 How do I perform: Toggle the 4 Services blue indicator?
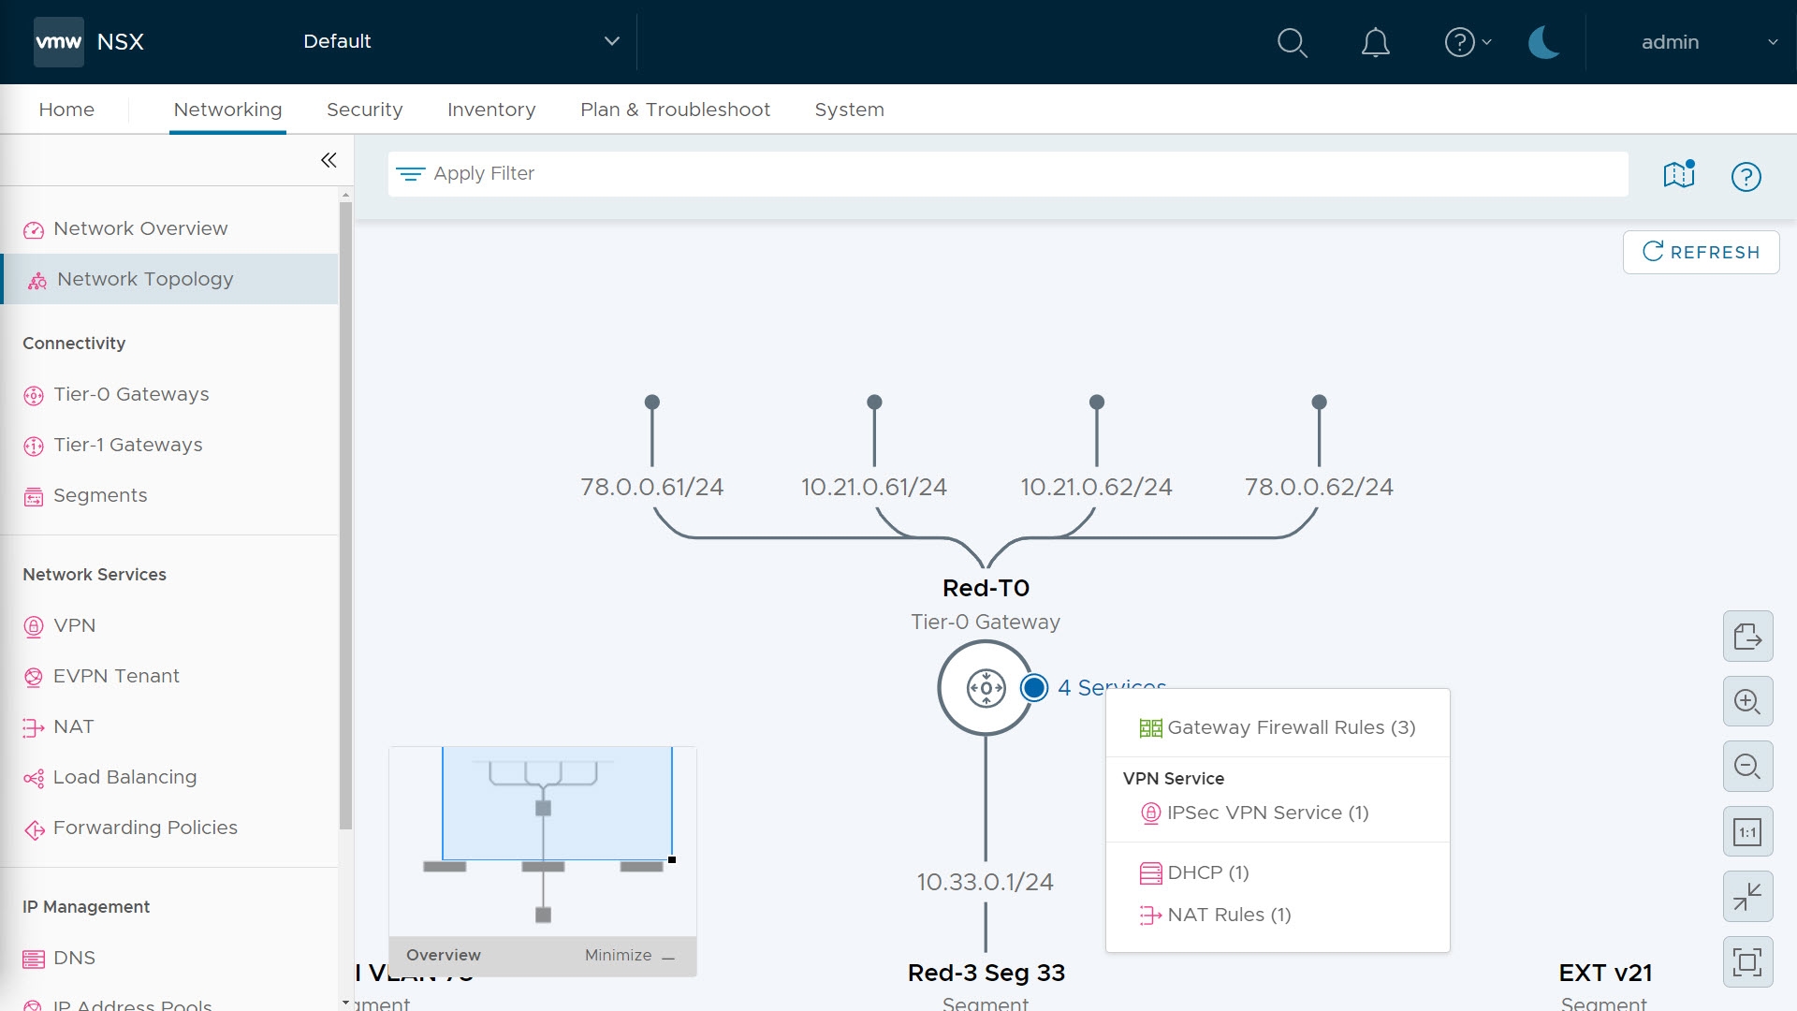click(1034, 688)
